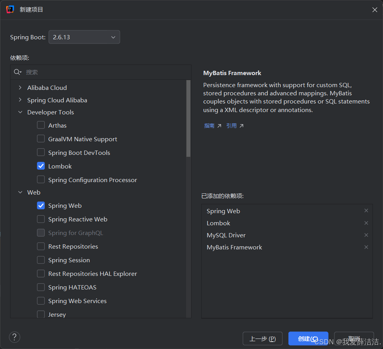
Task: Remove MySQL Driver via its X icon
Action: tap(366, 235)
